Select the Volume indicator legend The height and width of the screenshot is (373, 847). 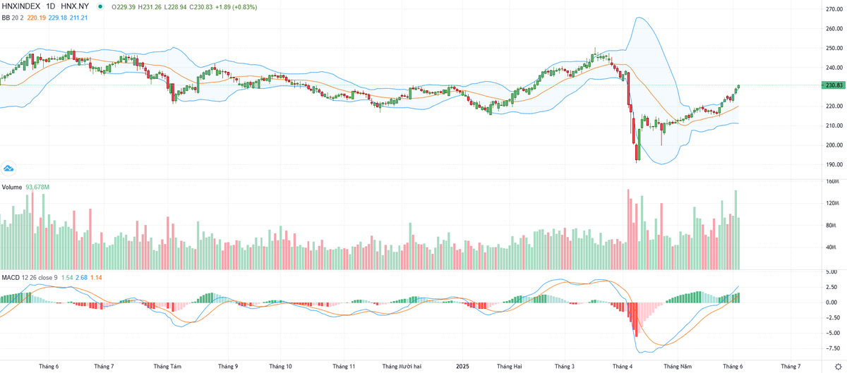point(11,187)
